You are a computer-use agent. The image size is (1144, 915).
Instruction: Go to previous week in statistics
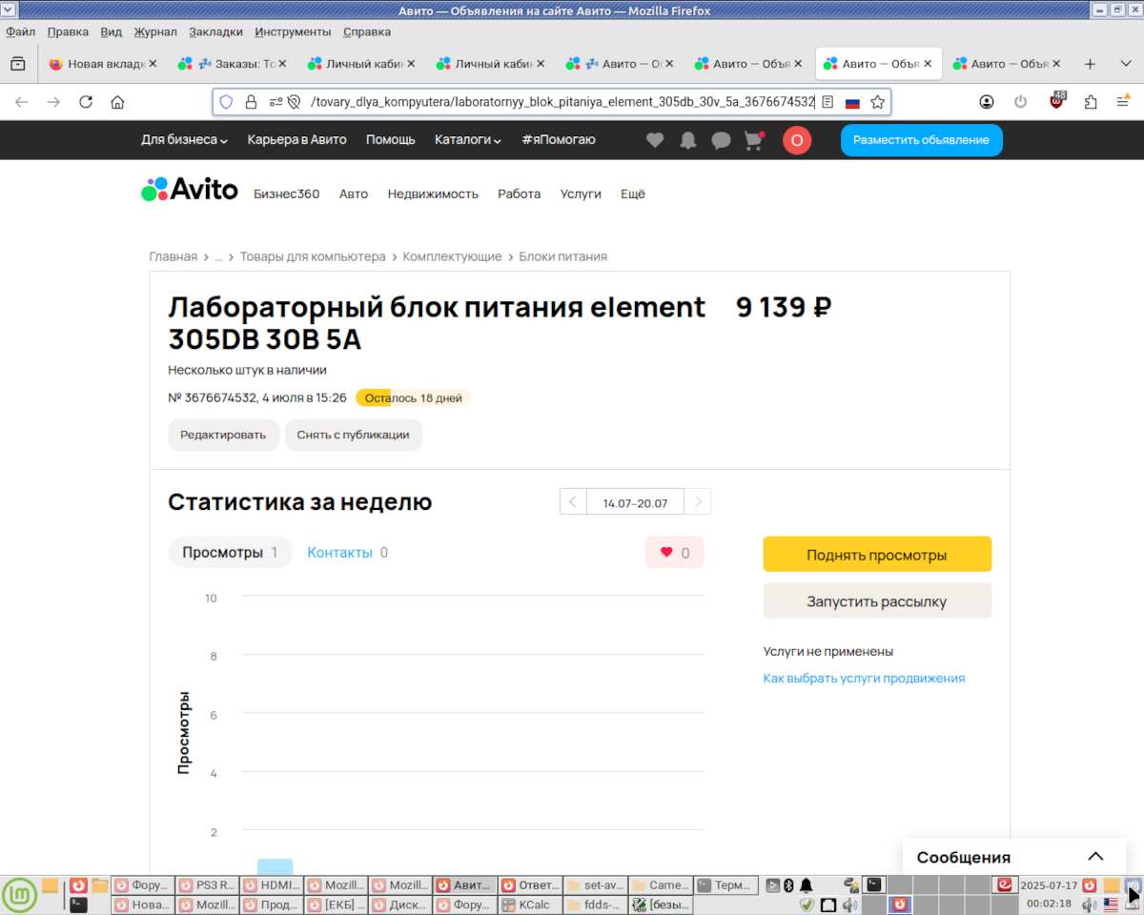(x=573, y=502)
